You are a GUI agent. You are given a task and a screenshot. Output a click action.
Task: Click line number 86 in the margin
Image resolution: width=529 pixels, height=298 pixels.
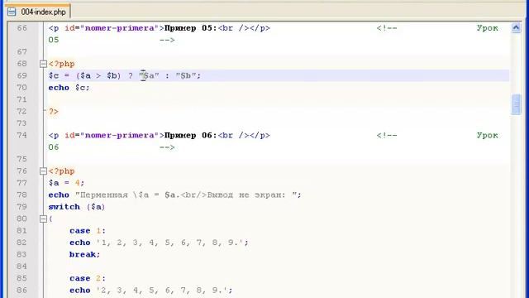22,291
